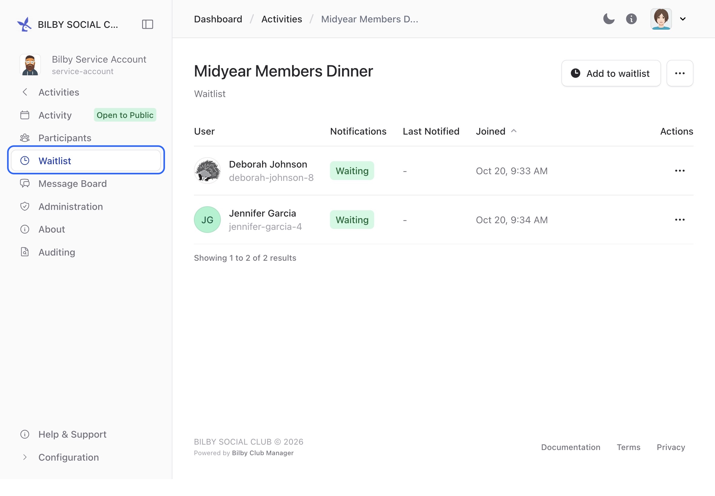The image size is (715, 496).
Task: Click Jennifer Garcia's JG avatar
Action: tap(207, 220)
